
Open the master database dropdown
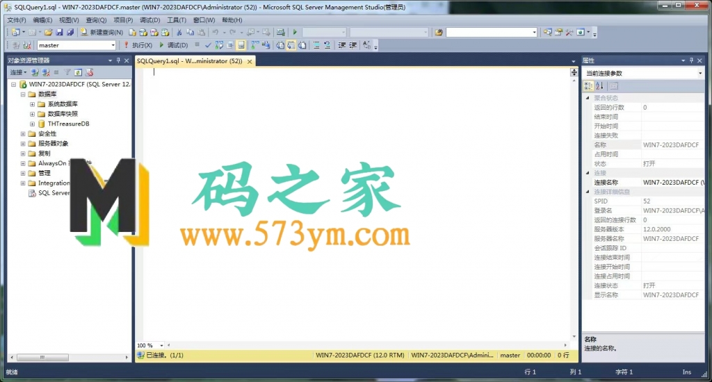[113, 45]
